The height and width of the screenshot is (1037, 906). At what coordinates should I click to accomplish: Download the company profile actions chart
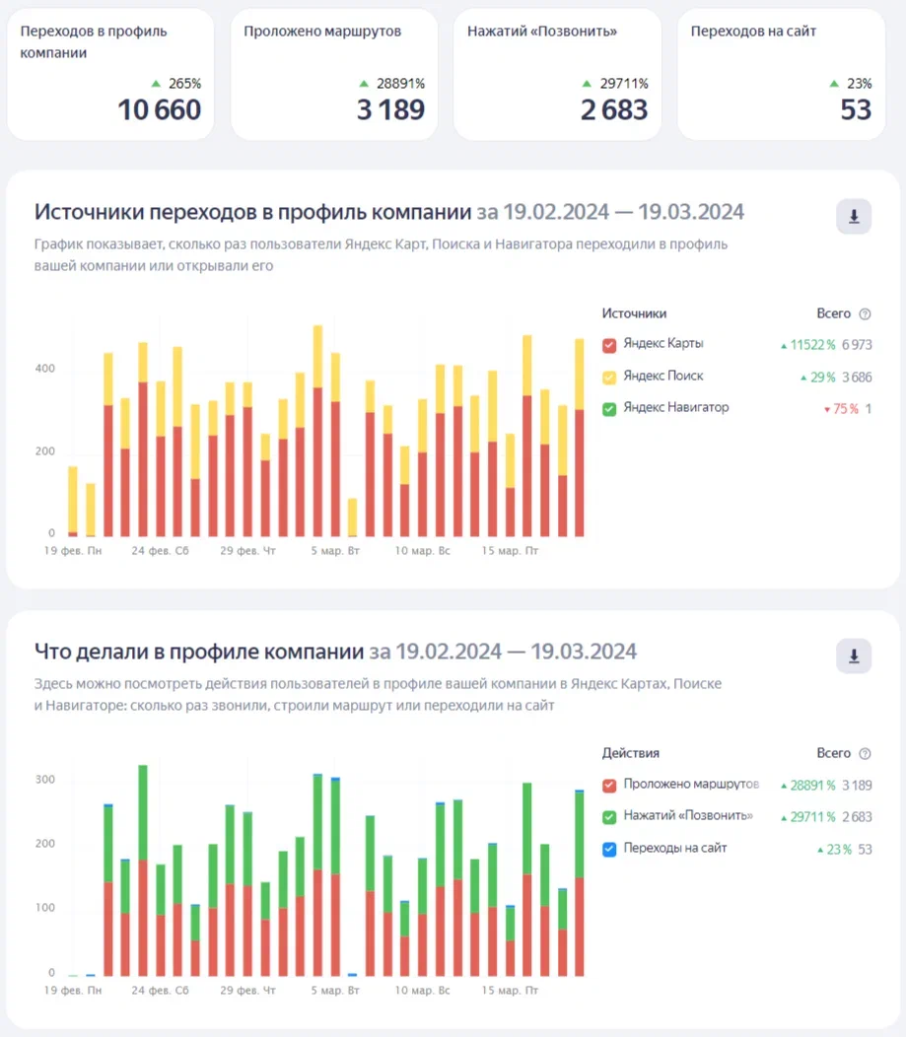pos(853,656)
